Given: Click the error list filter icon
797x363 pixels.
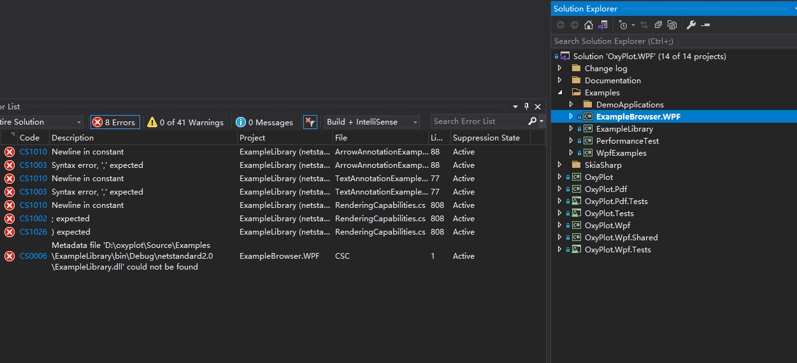Looking at the screenshot, I should click(x=310, y=122).
